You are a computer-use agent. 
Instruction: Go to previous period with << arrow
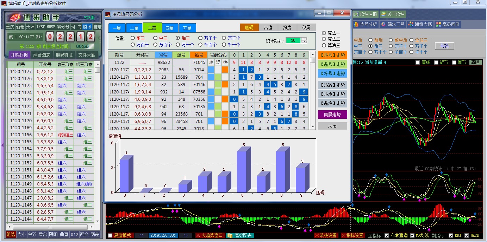pyautogui.click(x=141, y=235)
